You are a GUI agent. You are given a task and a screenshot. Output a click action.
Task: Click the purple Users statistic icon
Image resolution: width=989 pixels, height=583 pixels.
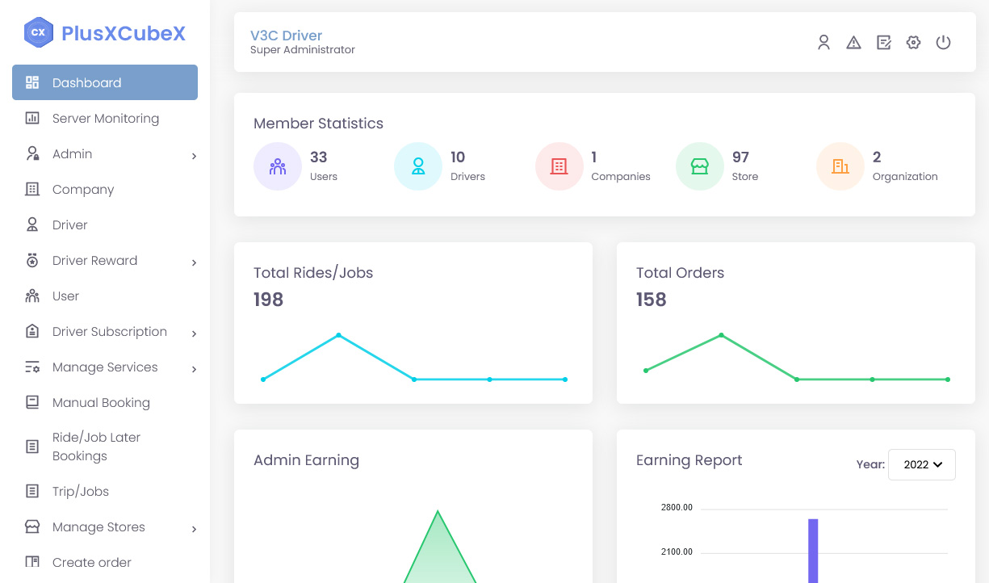point(278,166)
